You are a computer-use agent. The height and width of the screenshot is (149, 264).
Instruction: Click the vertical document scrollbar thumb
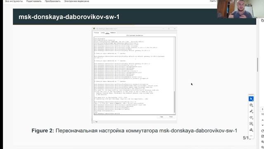click(257, 65)
